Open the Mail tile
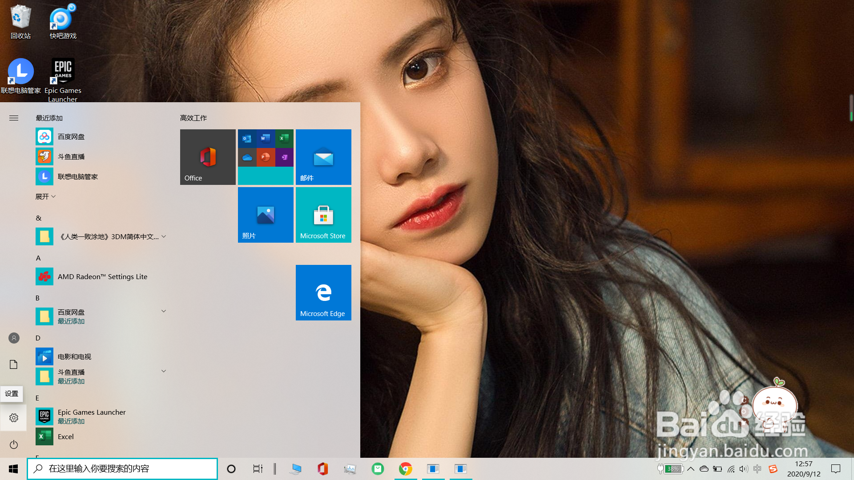 click(x=323, y=157)
